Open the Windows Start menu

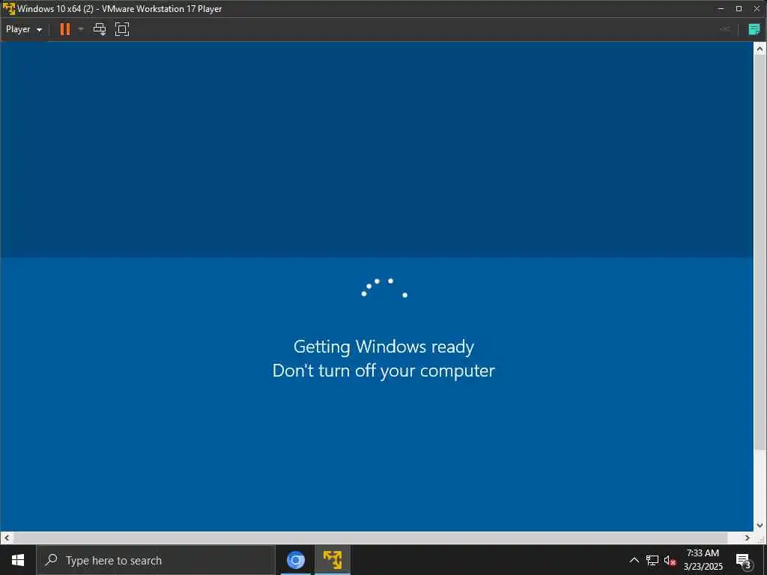(18, 560)
